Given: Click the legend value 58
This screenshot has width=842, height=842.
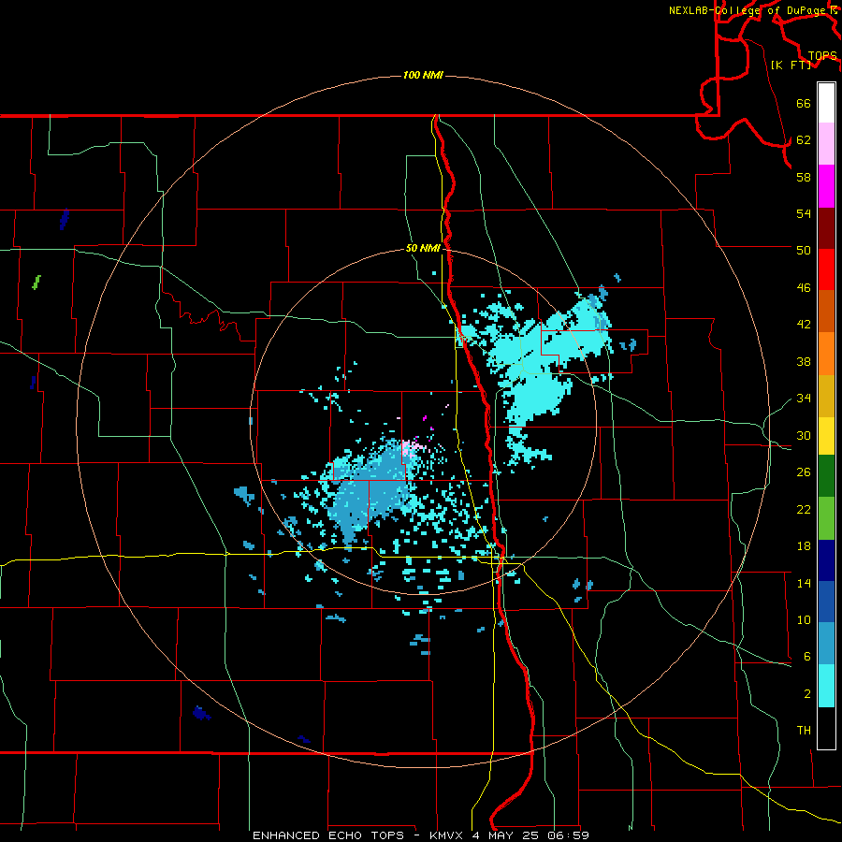Looking at the screenshot, I should (x=804, y=177).
